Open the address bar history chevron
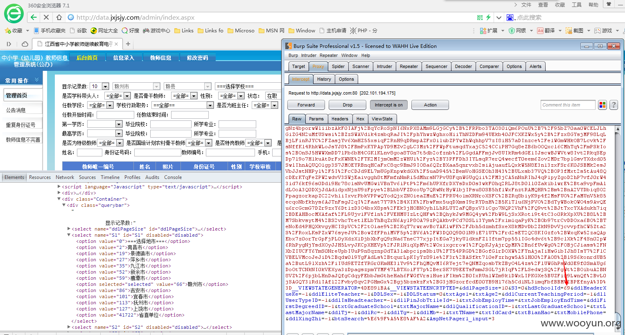 point(499,18)
